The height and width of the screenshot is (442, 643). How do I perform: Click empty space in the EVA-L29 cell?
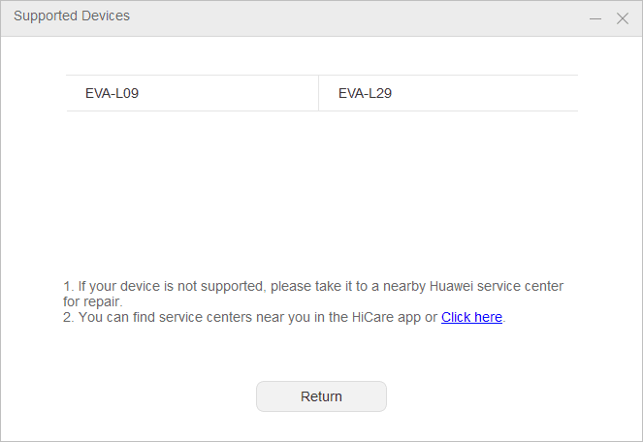484,93
